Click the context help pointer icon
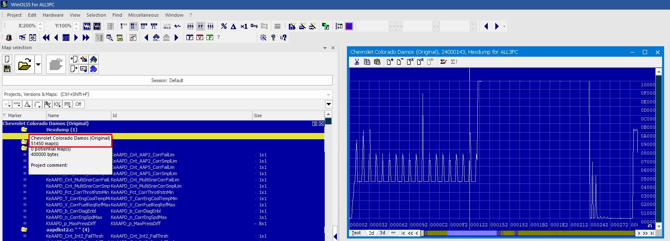670x241 pixels. (283, 38)
